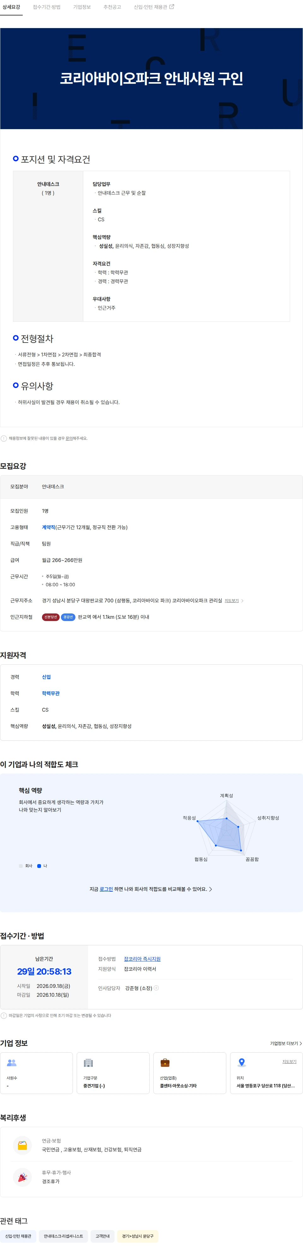Click the chevron after work address 지도보기
The image size is (303, 1249).
[242, 601]
